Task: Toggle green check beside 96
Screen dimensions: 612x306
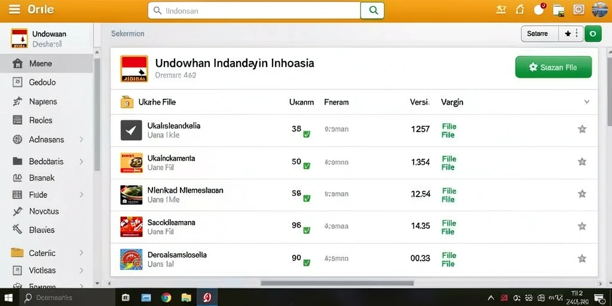Action: pyautogui.click(x=307, y=230)
